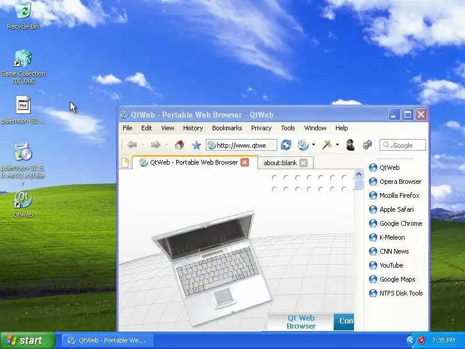This screenshot has height=349, width=465.
Task: Click the red security shield tray icon
Action: [x=422, y=340]
